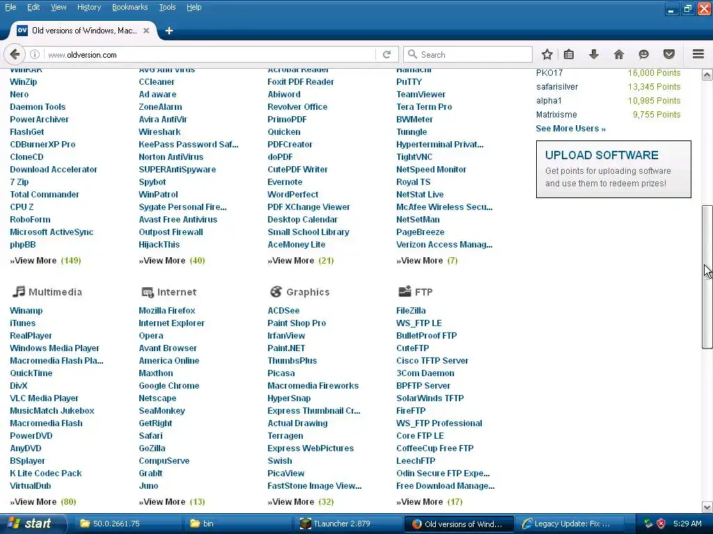Open the Winamp link
Viewport: 713px width, 534px height.
pos(26,311)
